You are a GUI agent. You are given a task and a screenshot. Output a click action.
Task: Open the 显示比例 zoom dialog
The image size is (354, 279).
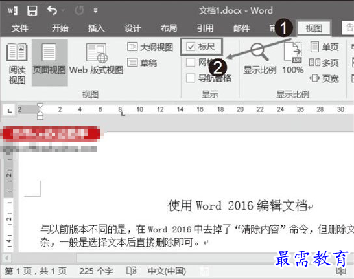point(260,59)
